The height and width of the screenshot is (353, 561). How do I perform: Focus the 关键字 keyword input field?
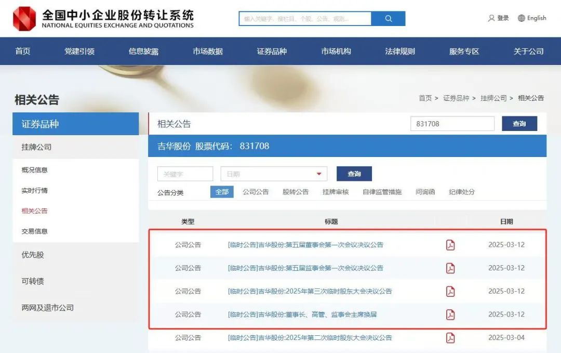[x=185, y=174]
